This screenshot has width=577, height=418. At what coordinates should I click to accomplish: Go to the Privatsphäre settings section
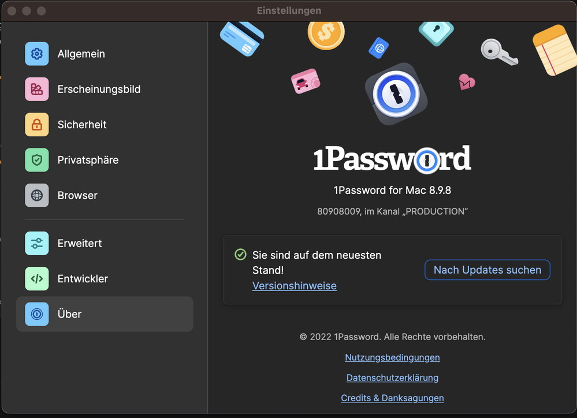tap(88, 160)
